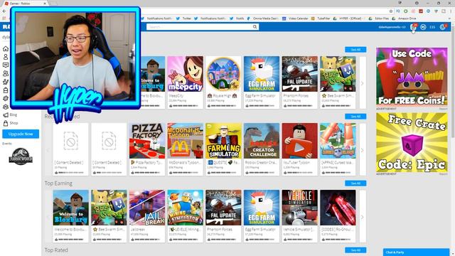Open the settings gear in Roblox header
This screenshot has width=455, height=256.
tap(442, 27)
